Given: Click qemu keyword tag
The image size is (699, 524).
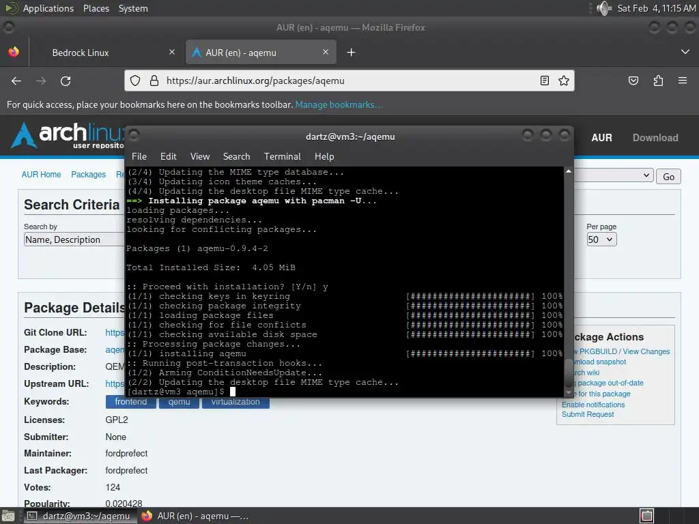Looking at the screenshot, I should (180, 402).
